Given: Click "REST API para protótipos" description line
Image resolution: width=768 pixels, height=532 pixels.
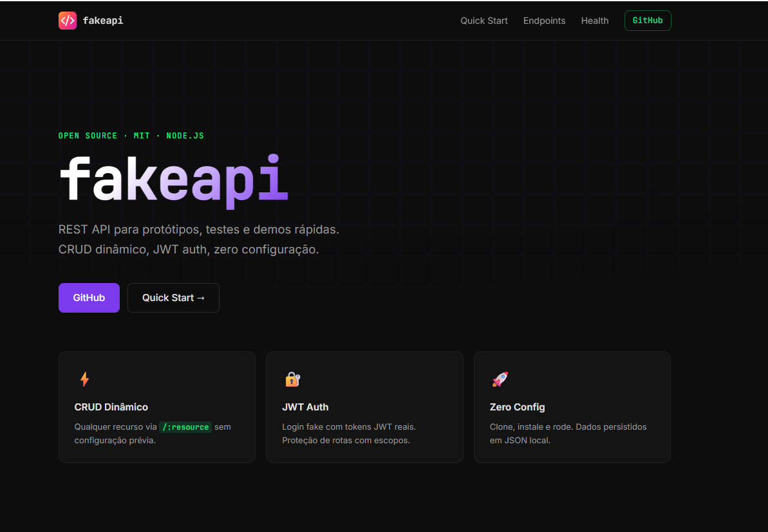Looking at the screenshot, I should tap(198, 230).
